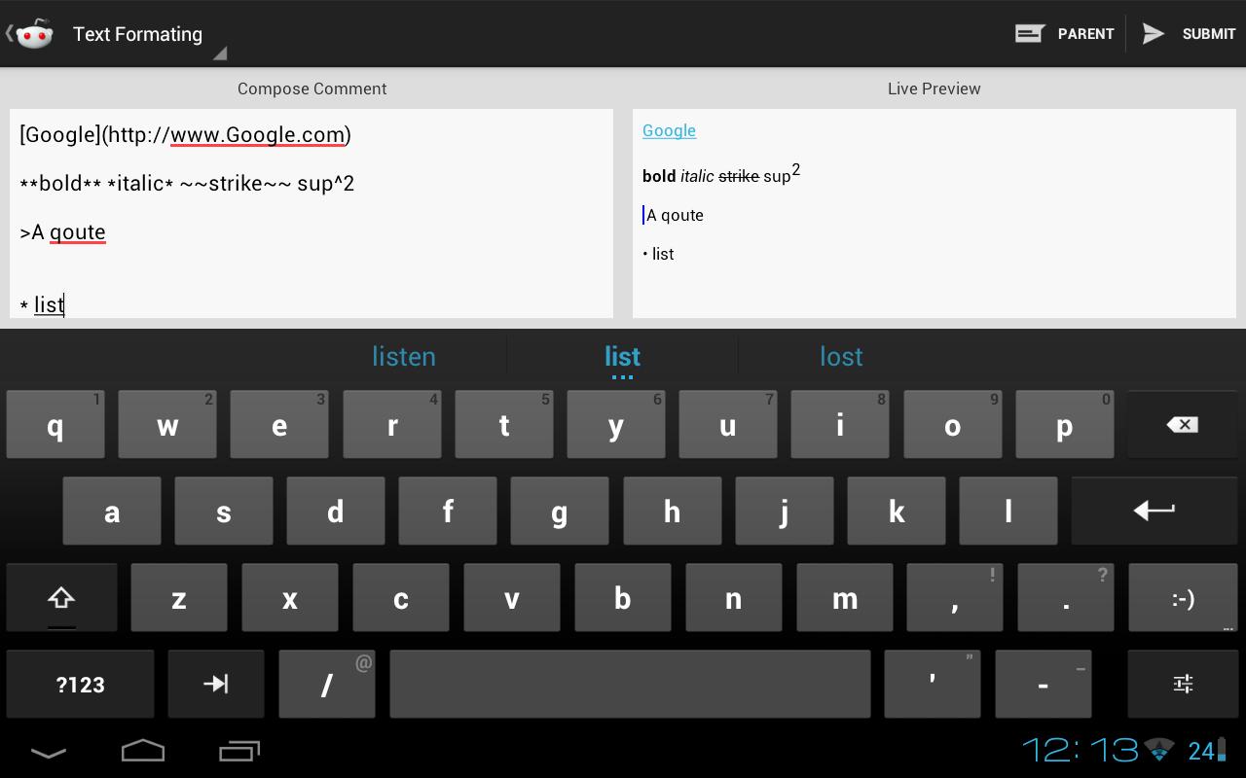1246x778 pixels.
Task: Tap the x key
Action: tap(290, 598)
